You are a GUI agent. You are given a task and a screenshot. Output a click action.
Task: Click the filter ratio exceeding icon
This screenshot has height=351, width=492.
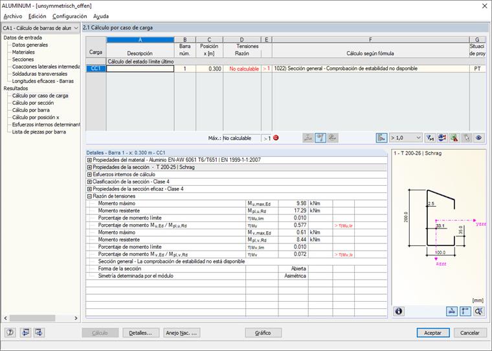430,138
